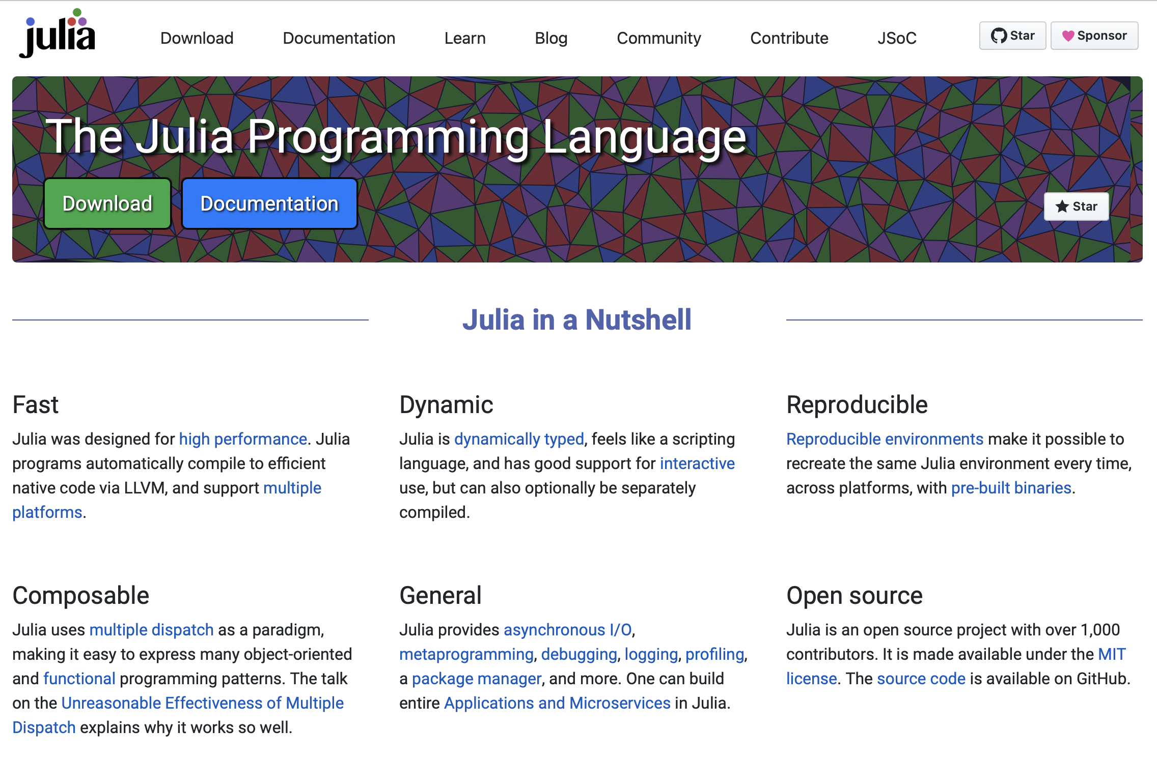Click the GitHub Star button in header
The height and width of the screenshot is (759, 1157).
point(1012,36)
